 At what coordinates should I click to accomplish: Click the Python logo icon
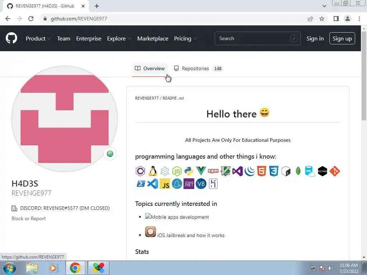click(189, 171)
